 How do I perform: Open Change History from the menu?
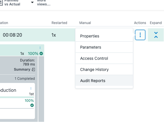coord(104,70)
